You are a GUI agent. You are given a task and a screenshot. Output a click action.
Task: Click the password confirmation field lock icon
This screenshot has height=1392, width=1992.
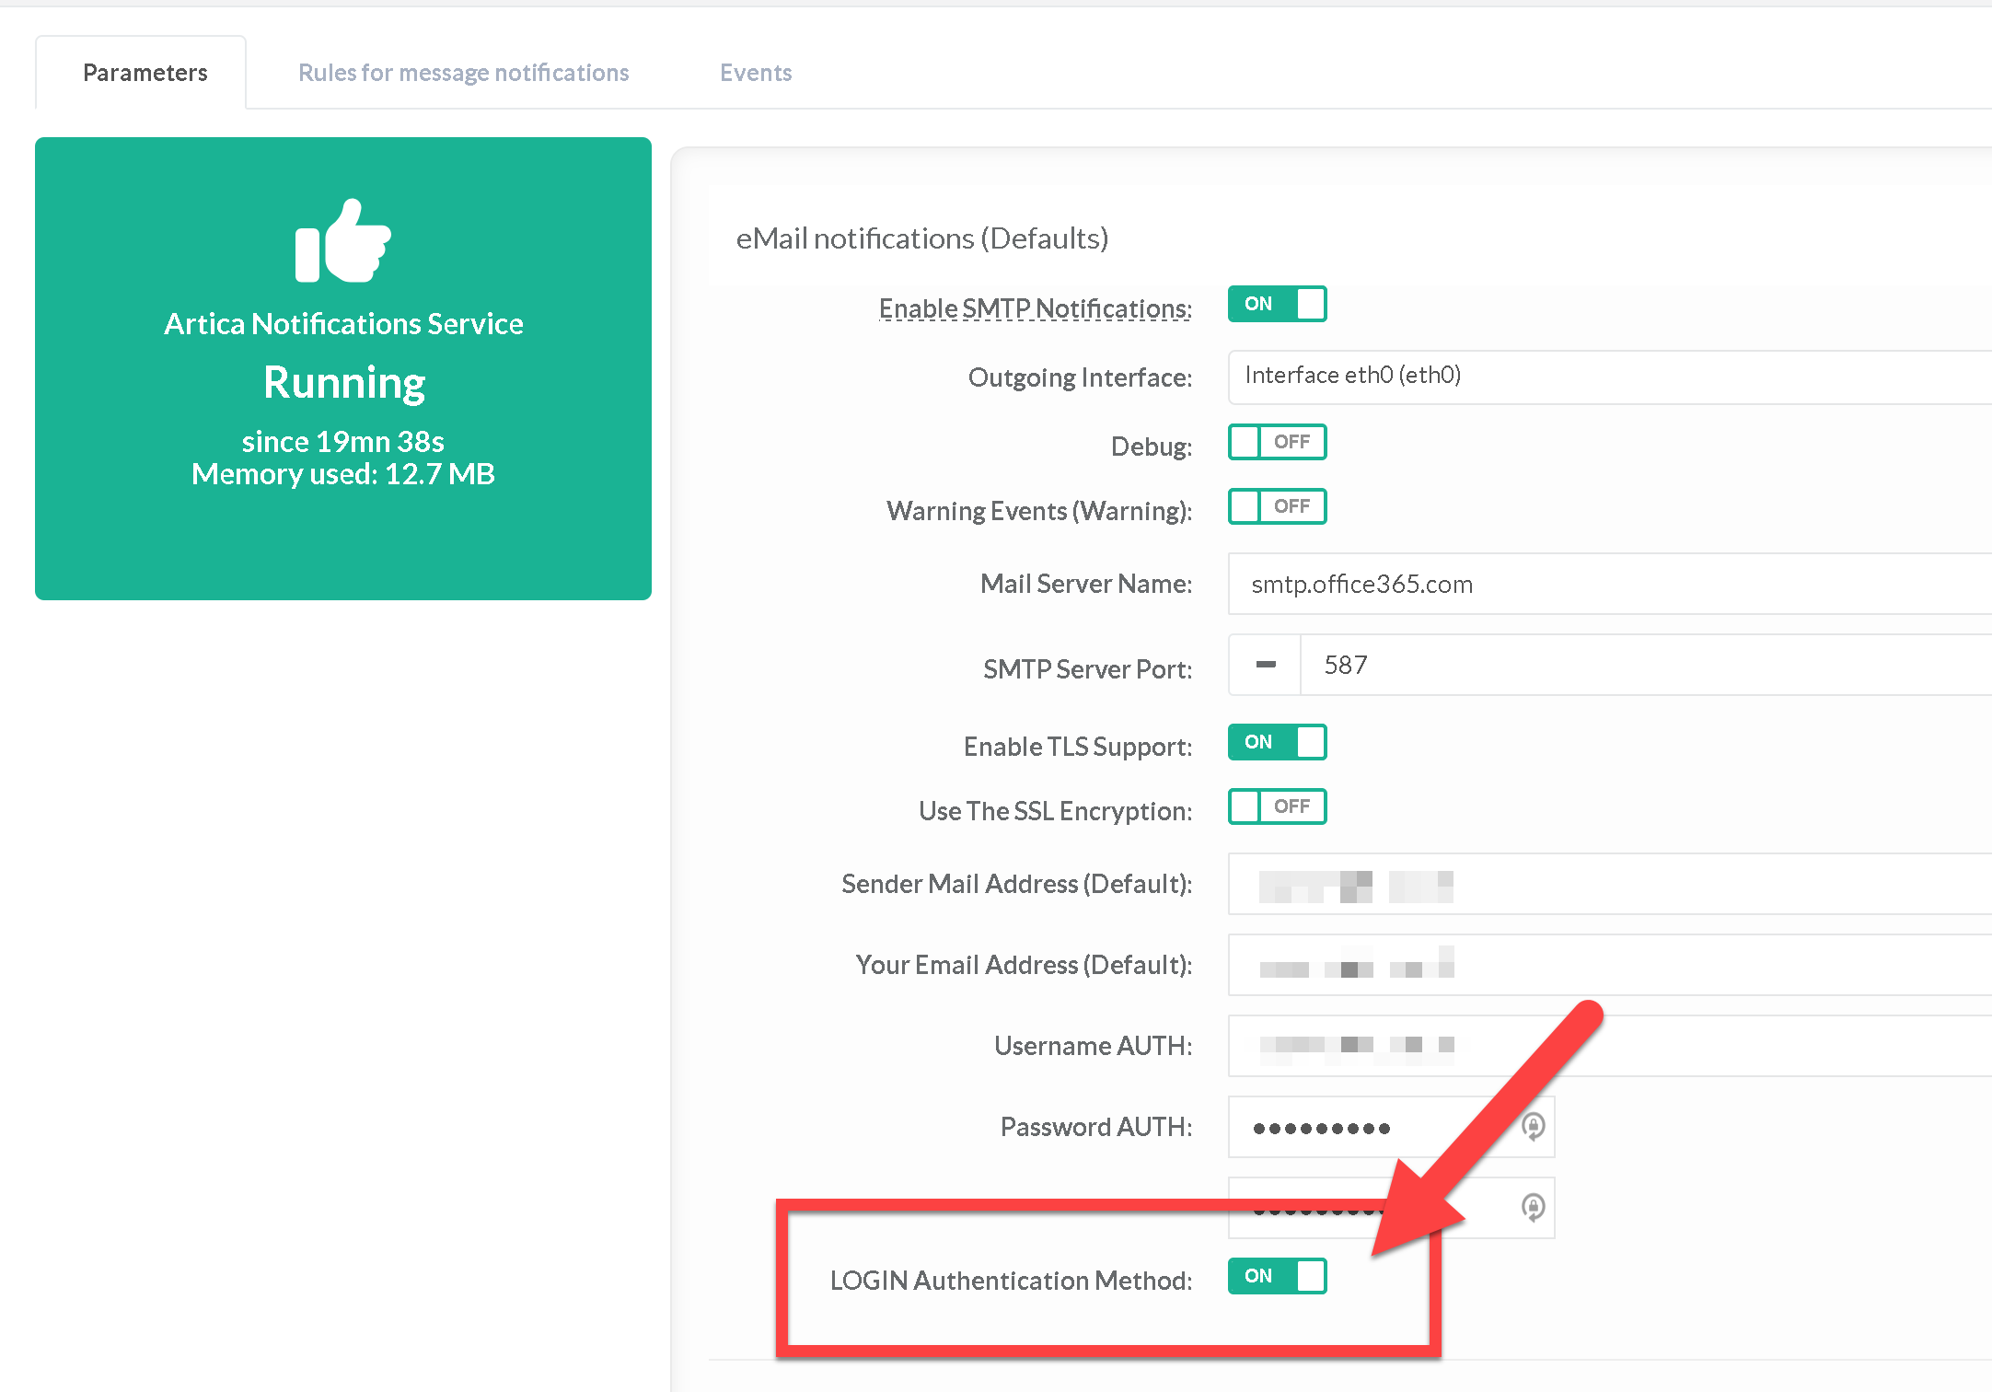click(1533, 1207)
